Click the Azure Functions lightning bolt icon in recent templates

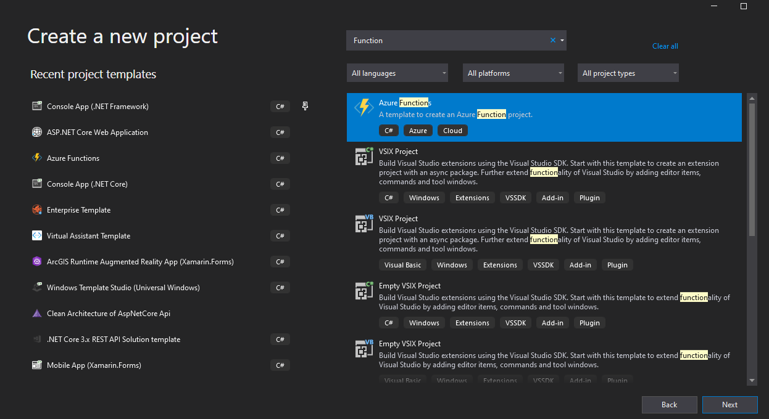pyautogui.click(x=37, y=158)
